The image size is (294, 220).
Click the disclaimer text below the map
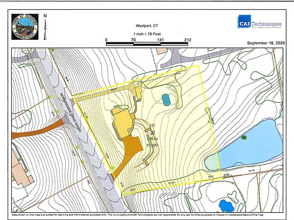pyautogui.click(x=138, y=215)
